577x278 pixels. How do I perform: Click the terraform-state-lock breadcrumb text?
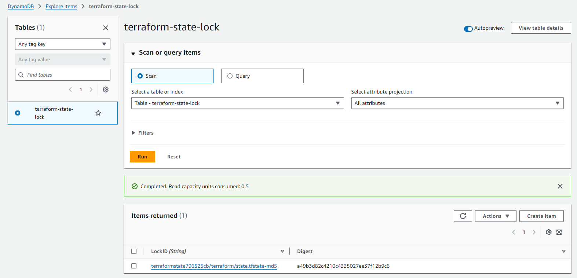pos(114,6)
